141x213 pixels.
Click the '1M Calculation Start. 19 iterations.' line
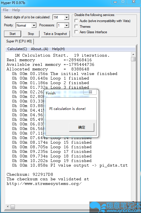point(62,56)
